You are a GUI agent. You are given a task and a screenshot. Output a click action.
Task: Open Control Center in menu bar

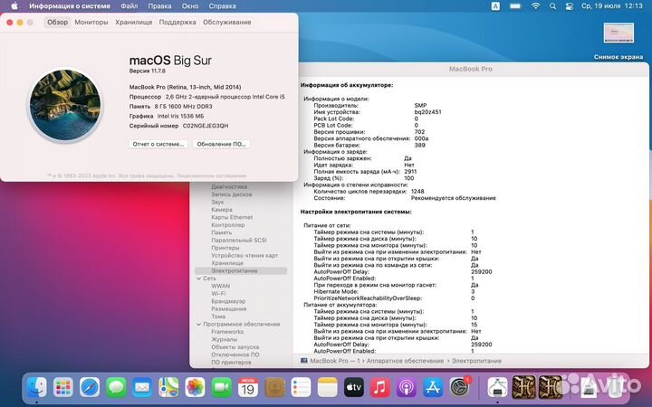coord(570,6)
